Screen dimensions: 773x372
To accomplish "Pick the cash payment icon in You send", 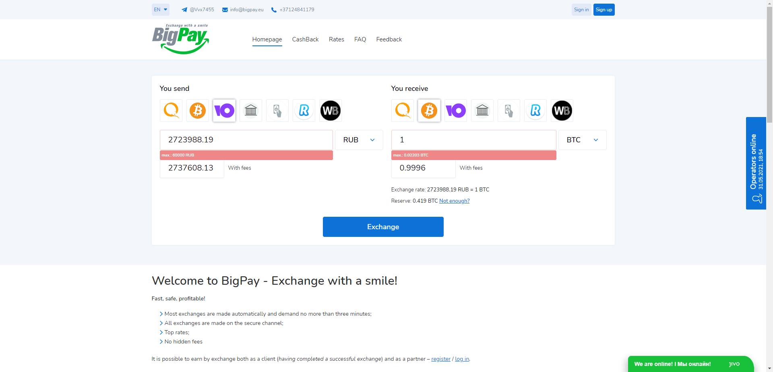I will [277, 110].
